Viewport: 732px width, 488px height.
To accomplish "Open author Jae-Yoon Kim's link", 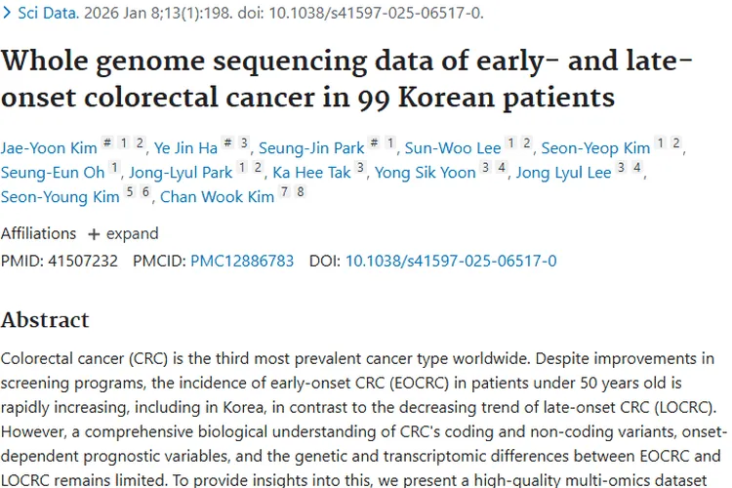I will (x=49, y=148).
